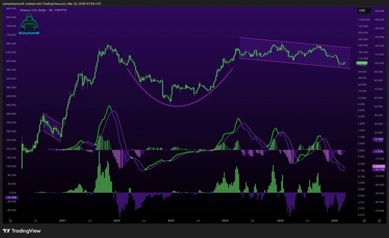Click the B price-scale icon at bottom right

379,220
